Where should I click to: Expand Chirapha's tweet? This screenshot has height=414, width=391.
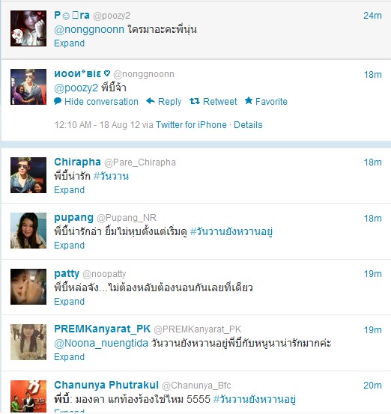coord(69,190)
